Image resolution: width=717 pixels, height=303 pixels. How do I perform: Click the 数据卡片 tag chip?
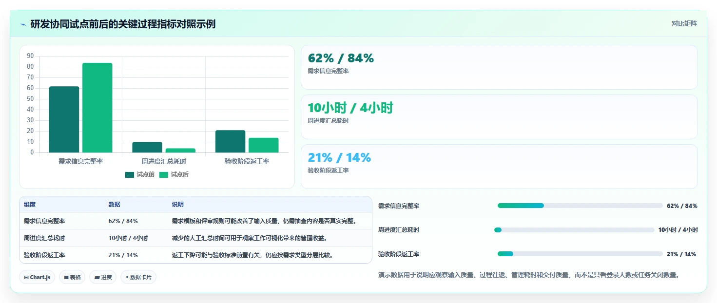(x=138, y=277)
